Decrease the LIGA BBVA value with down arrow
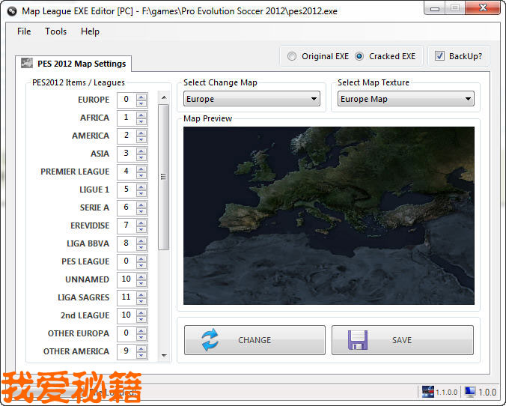Screen dimensions: 506x406 (x=142, y=246)
